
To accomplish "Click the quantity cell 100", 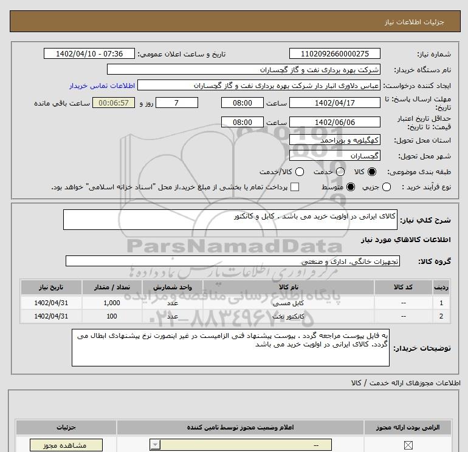I will (x=112, y=317).
